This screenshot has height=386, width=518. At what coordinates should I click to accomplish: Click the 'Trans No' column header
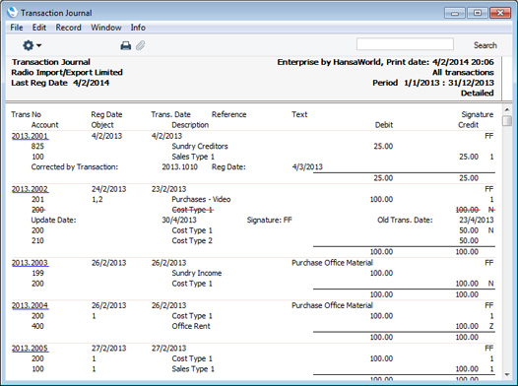coord(27,114)
